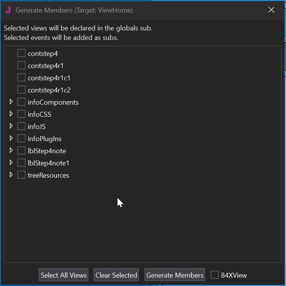This screenshot has width=286, height=286.
Task: Tick the treeResources checkbox
Action: click(22, 175)
